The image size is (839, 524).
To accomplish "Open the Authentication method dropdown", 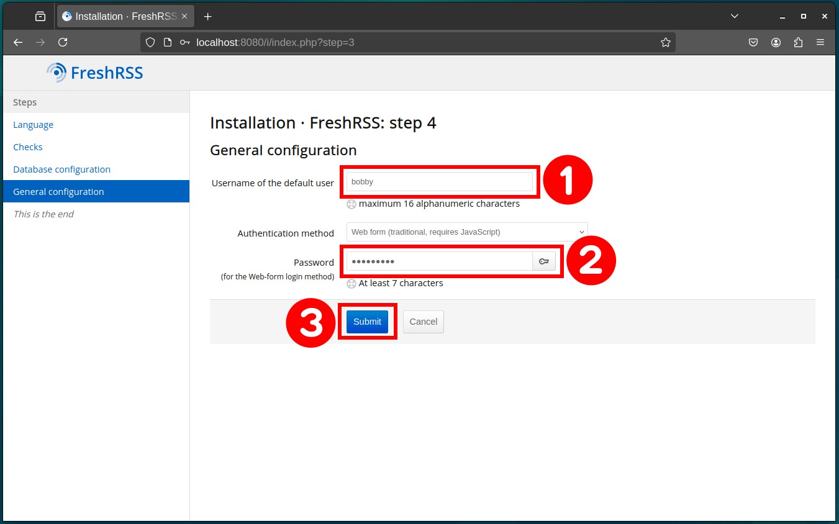I will (467, 232).
